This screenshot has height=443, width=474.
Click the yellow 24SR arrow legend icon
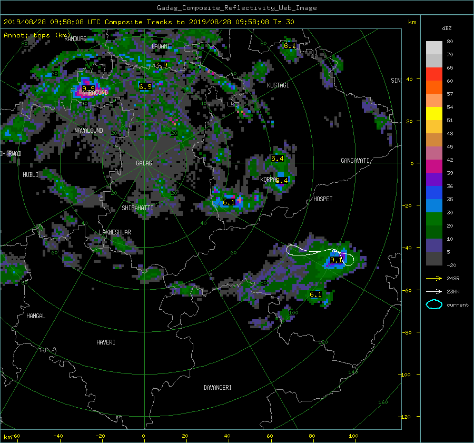(434, 279)
